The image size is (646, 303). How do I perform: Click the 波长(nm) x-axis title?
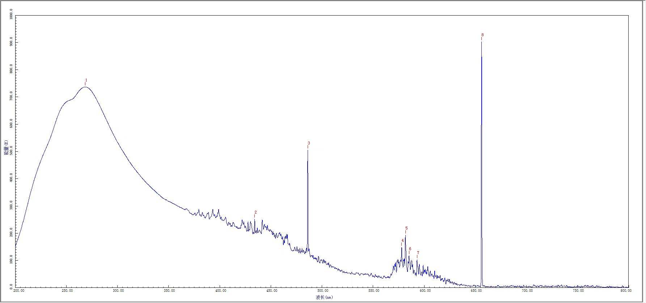pyautogui.click(x=324, y=298)
